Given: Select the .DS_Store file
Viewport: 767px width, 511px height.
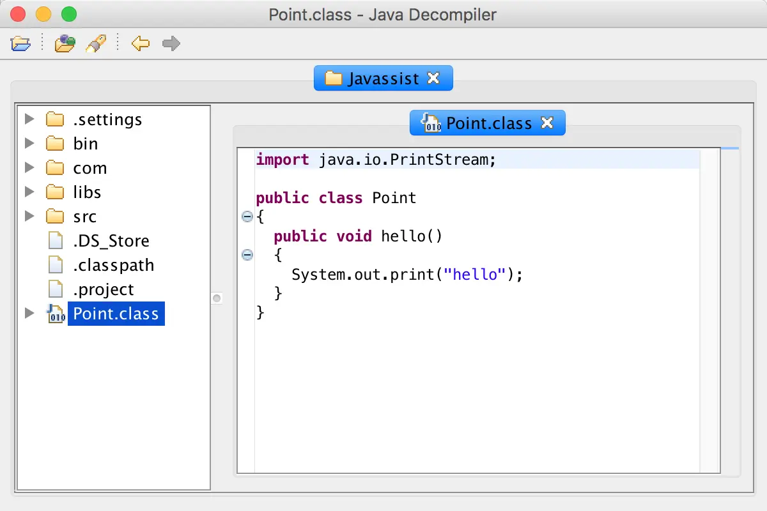Looking at the screenshot, I should (x=111, y=241).
